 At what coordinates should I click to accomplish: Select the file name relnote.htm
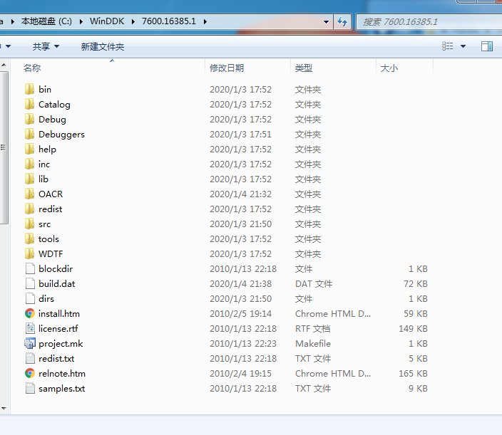62,373
